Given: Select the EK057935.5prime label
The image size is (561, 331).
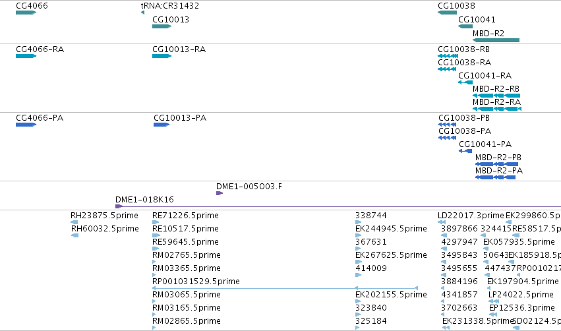Looking at the screenshot, I should coord(519,242).
